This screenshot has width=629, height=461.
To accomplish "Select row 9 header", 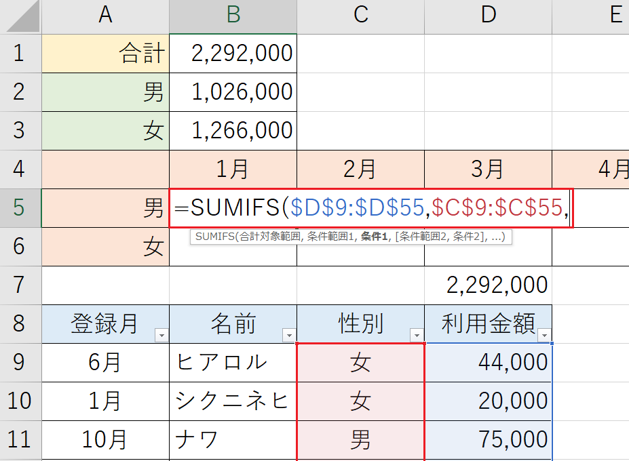I will (21, 363).
